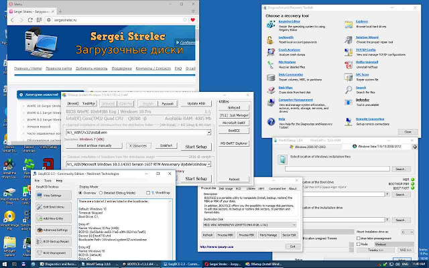Expand the Tweaks >>> button in WinNTSetup
Image resolution: width=429 pixels, height=268 pixels.
[x=375, y=250]
